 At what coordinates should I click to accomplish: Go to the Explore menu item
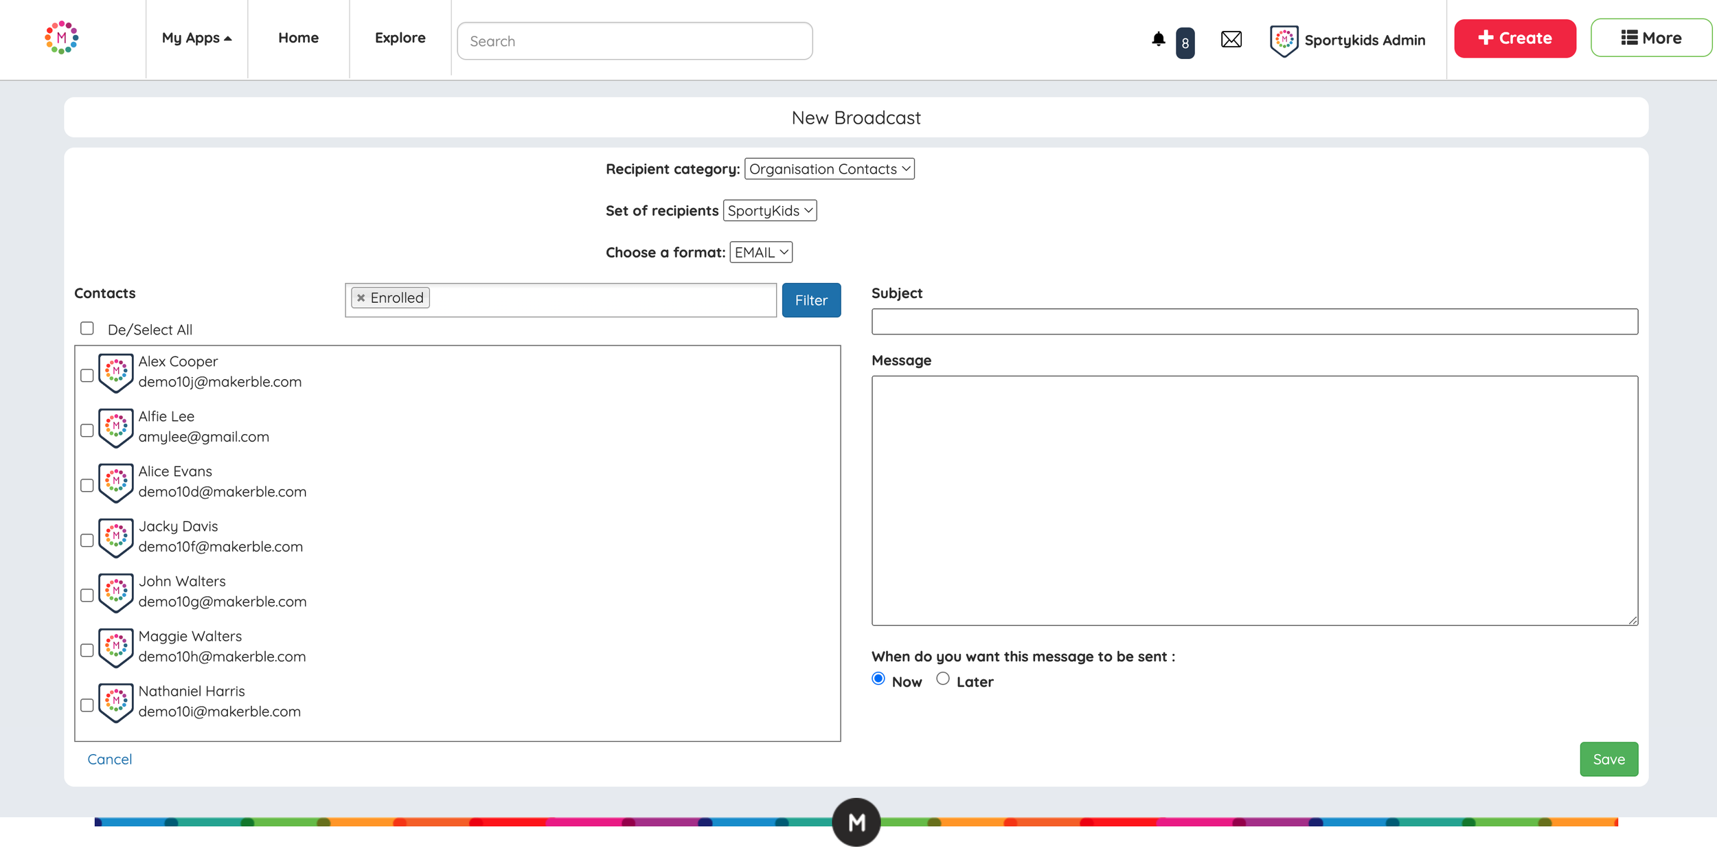pyautogui.click(x=400, y=38)
